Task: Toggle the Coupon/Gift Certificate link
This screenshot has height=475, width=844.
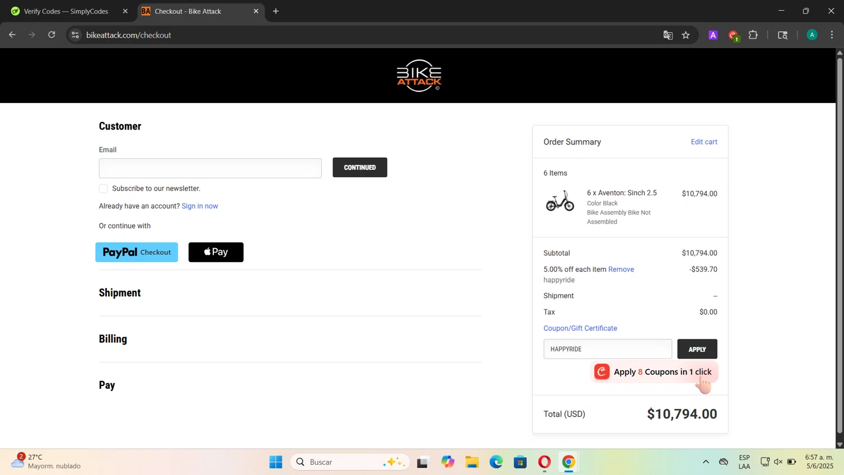Action: click(580, 328)
